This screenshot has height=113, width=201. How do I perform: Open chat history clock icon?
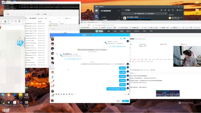pyautogui.click(x=128, y=94)
